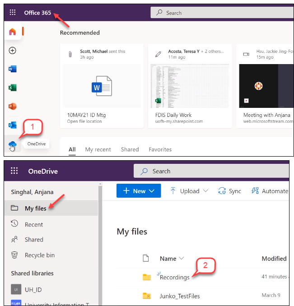Click the FDIS Daily Work title

173,115
